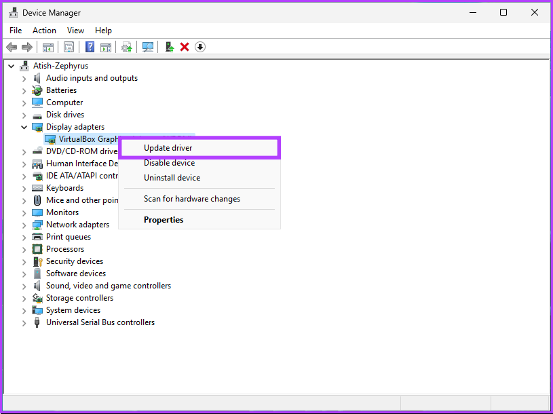Click the Back navigation arrow icon
Screen dimensions: 553x414
point(11,46)
